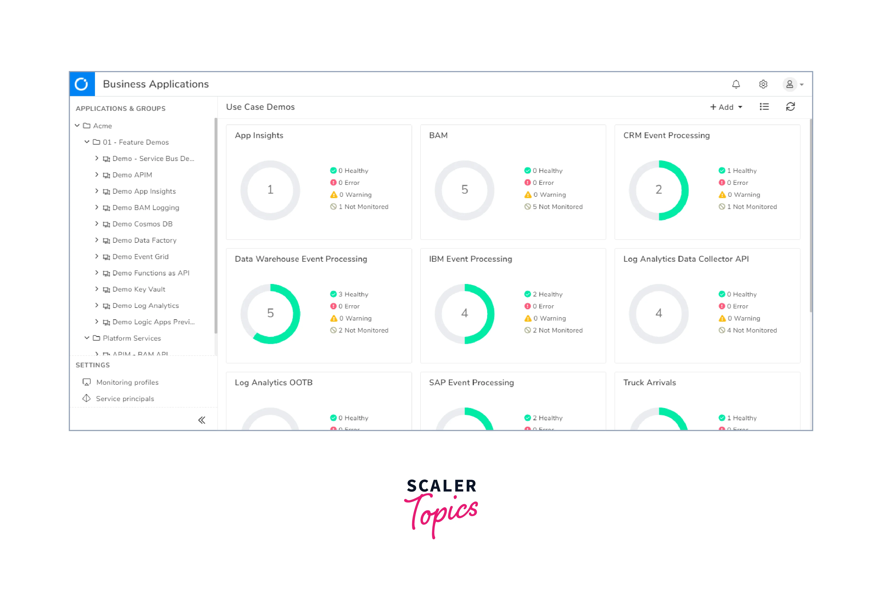
Task: Click the blue application logo
Action: tap(82, 84)
